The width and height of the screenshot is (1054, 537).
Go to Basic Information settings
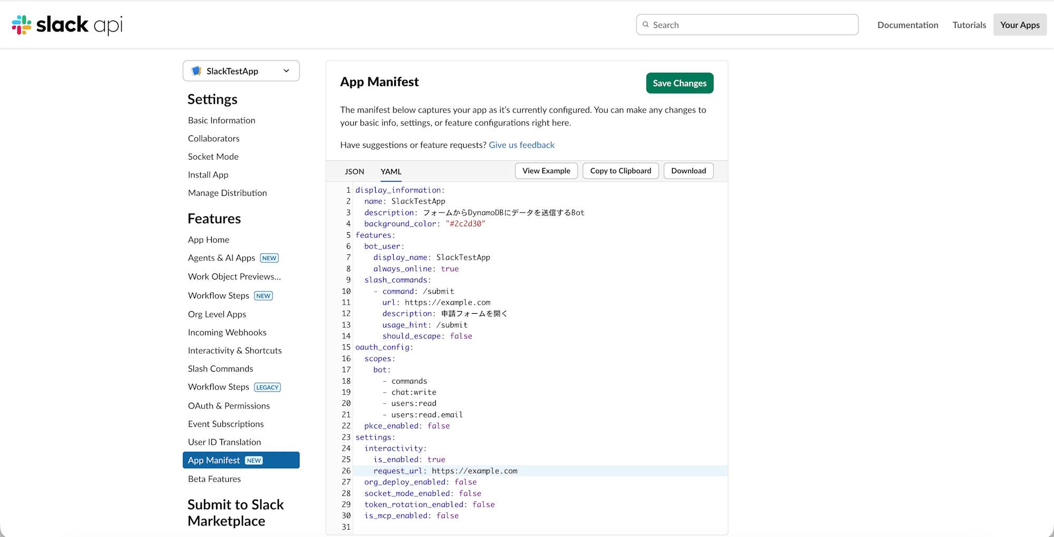(x=221, y=121)
